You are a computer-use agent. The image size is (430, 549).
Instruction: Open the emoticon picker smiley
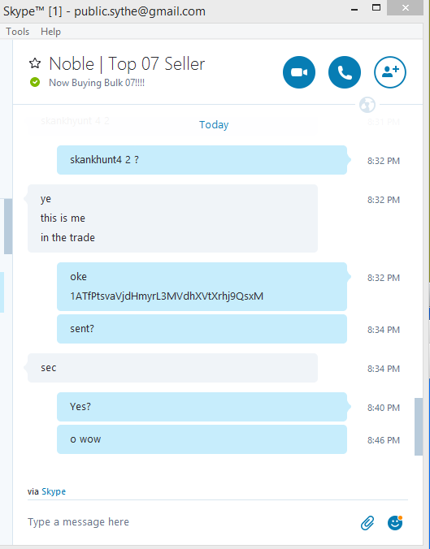[395, 523]
